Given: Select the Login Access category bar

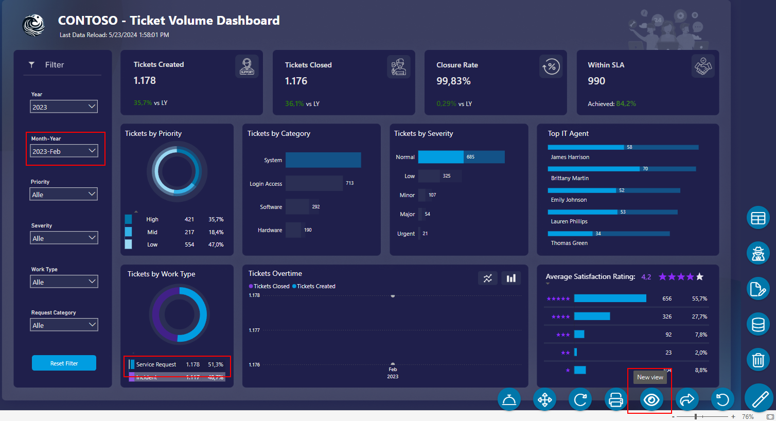Looking at the screenshot, I should 314,183.
